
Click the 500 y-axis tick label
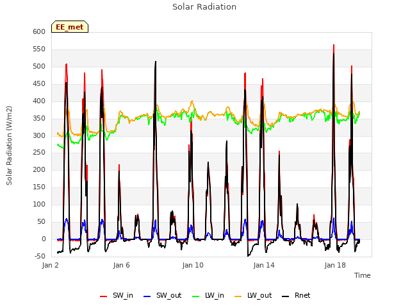(x=39, y=66)
